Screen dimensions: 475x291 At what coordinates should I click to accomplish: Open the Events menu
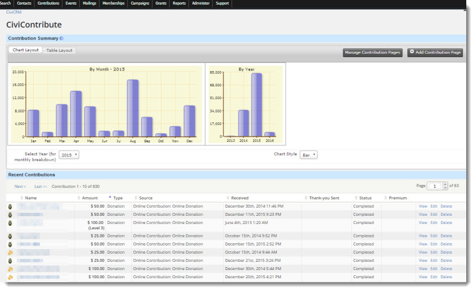point(71,3)
